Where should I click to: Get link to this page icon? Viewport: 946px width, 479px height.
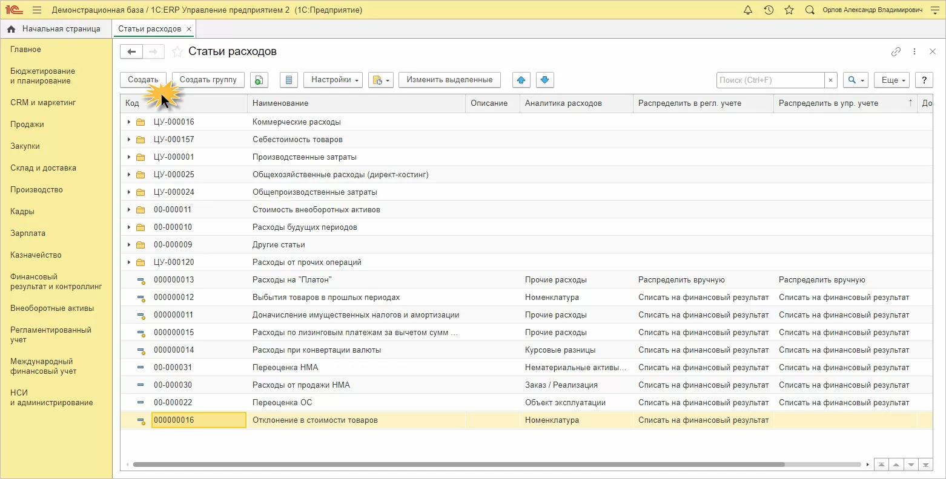coord(896,52)
